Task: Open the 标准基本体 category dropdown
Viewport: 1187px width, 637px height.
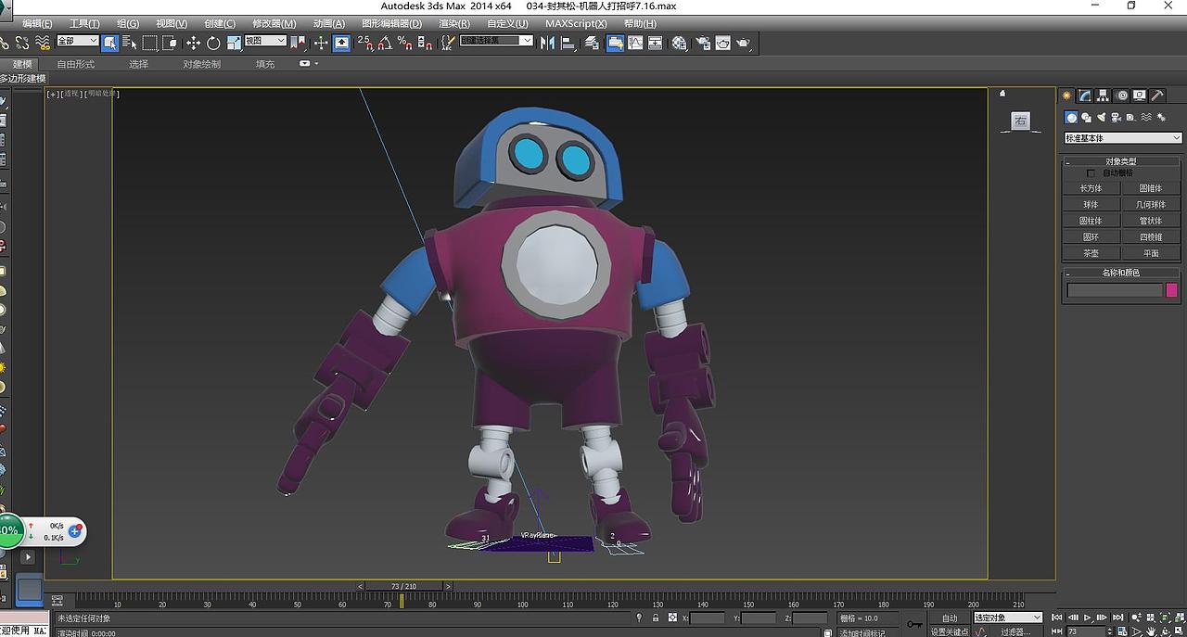Action: 1123,138
